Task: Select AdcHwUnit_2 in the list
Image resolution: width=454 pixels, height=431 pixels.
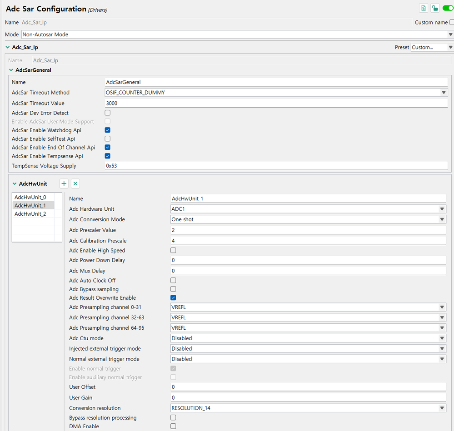Action: (30, 213)
